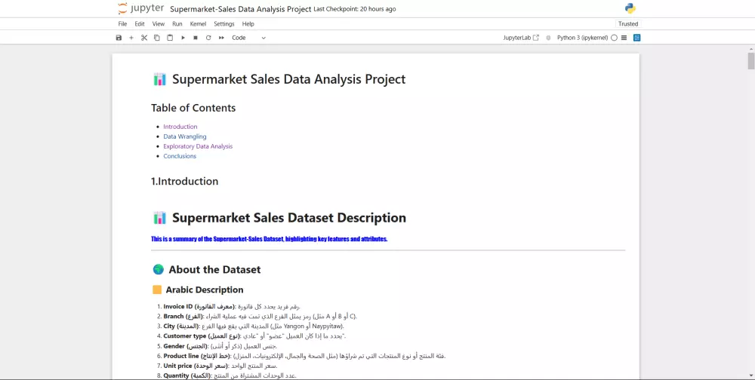
Task: Click the Trusted notebook button
Action: click(x=627, y=24)
